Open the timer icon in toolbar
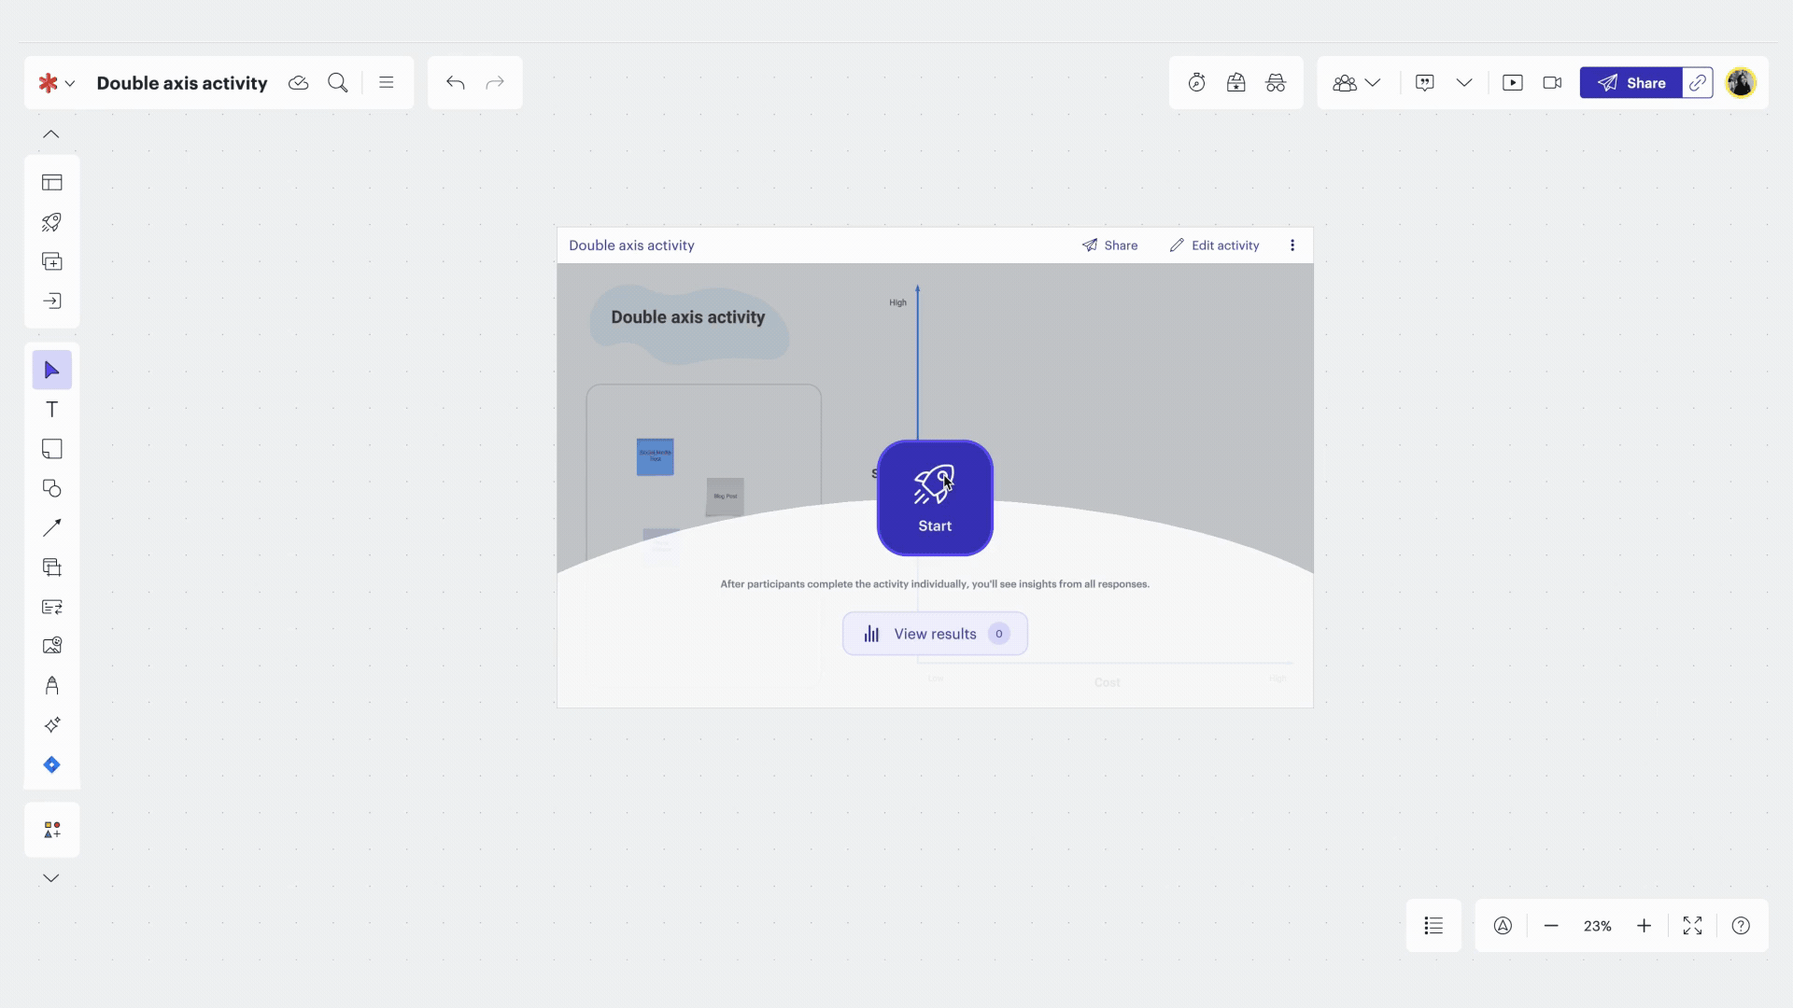 click(1196, 83)
